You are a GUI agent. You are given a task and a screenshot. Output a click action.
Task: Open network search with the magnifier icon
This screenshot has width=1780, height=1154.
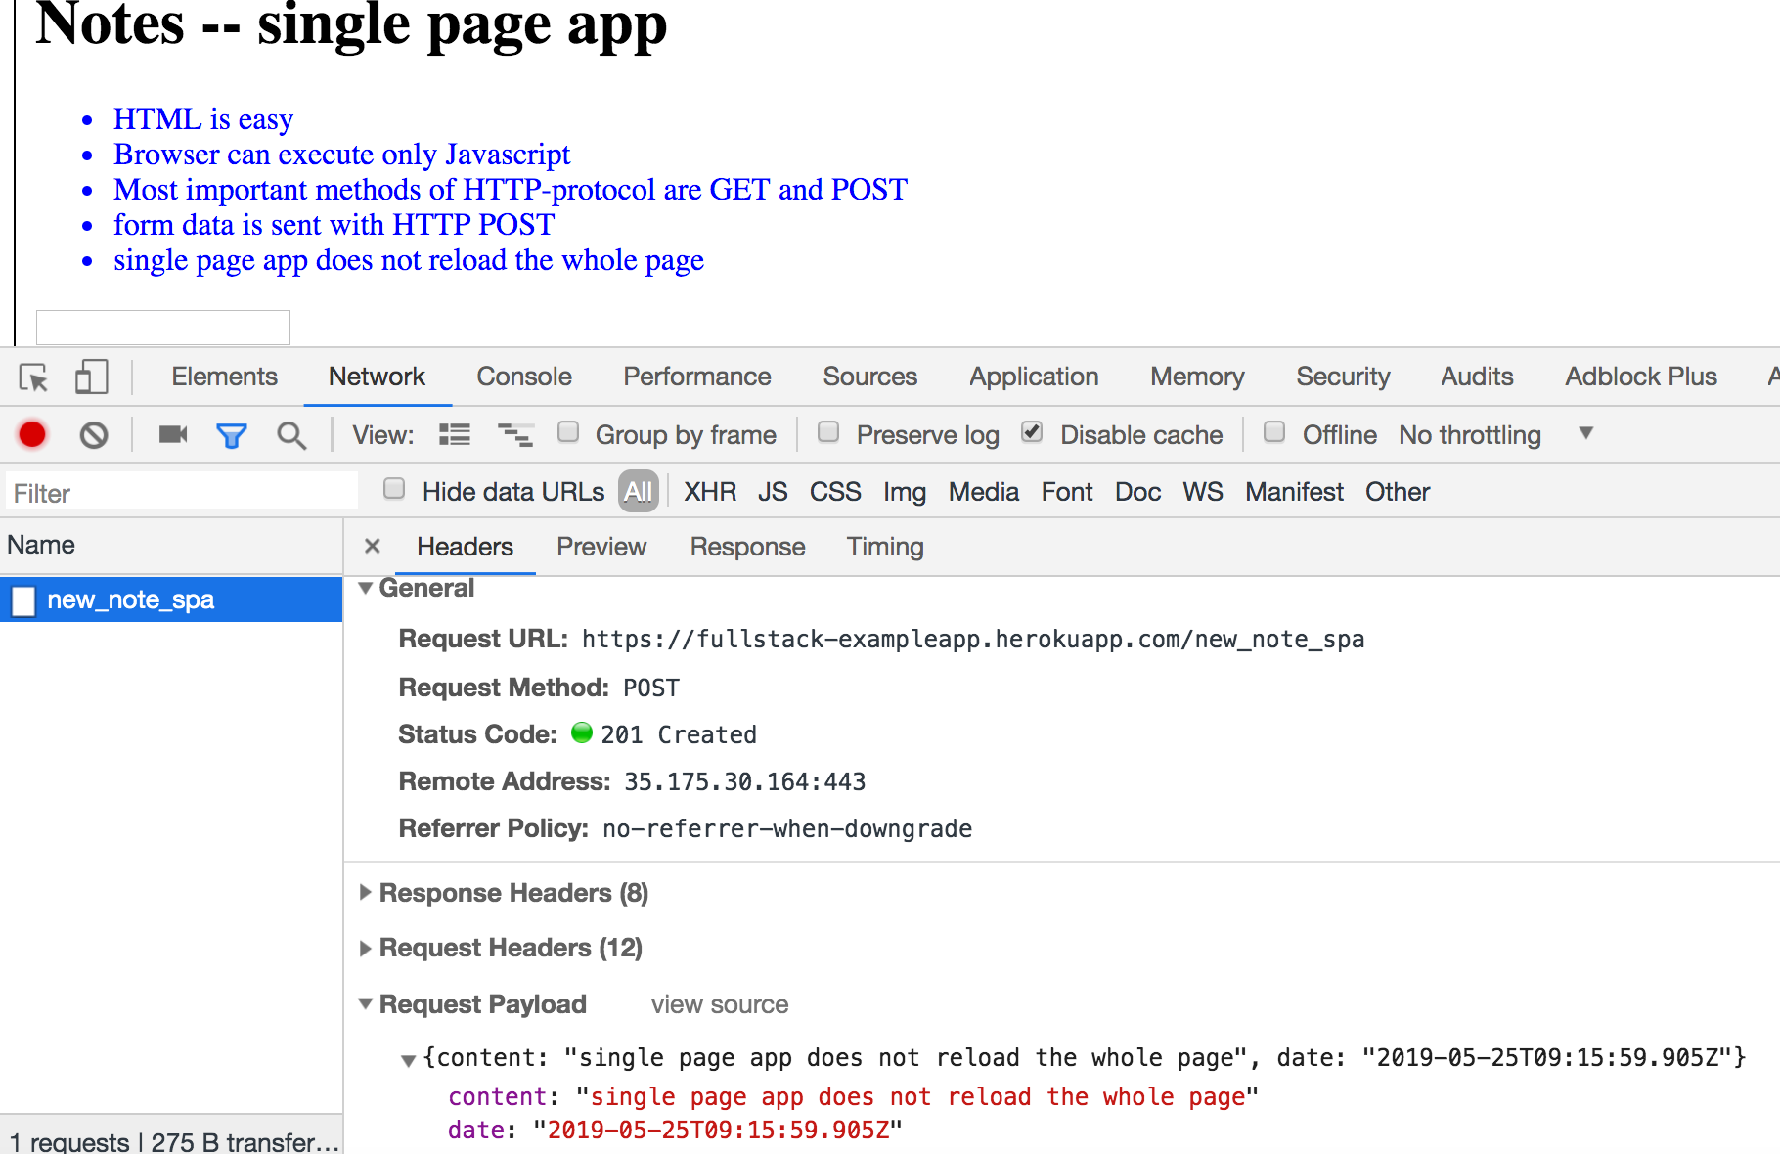tap(291, 435)
